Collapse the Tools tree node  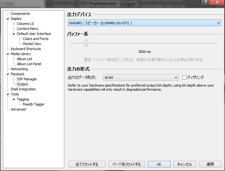click(x=8, y=94)
